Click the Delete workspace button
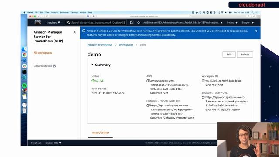279x157 pixels. coord(245,55)
